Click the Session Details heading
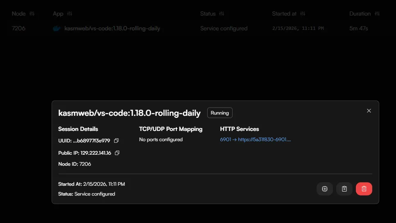The width and height of the screenshot is (396, 223). tap(78, 129)
